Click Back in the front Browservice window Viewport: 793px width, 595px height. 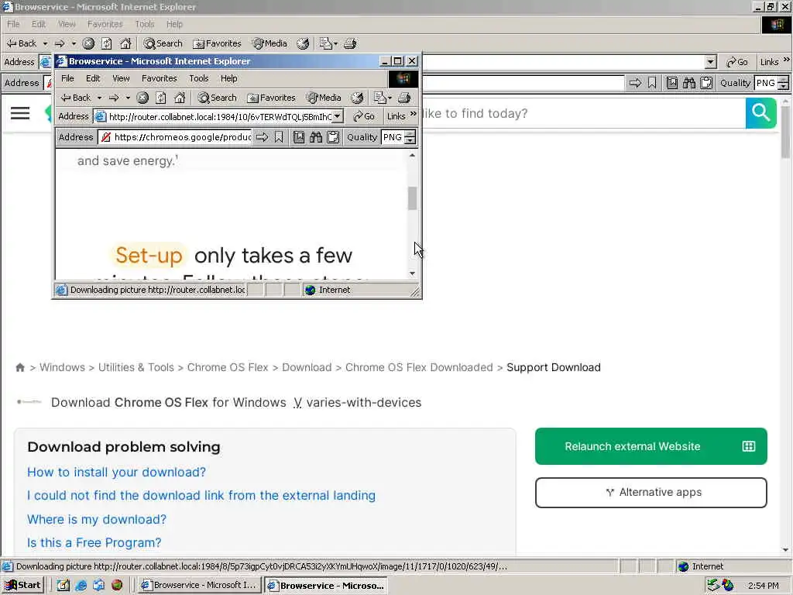(76, 98)
